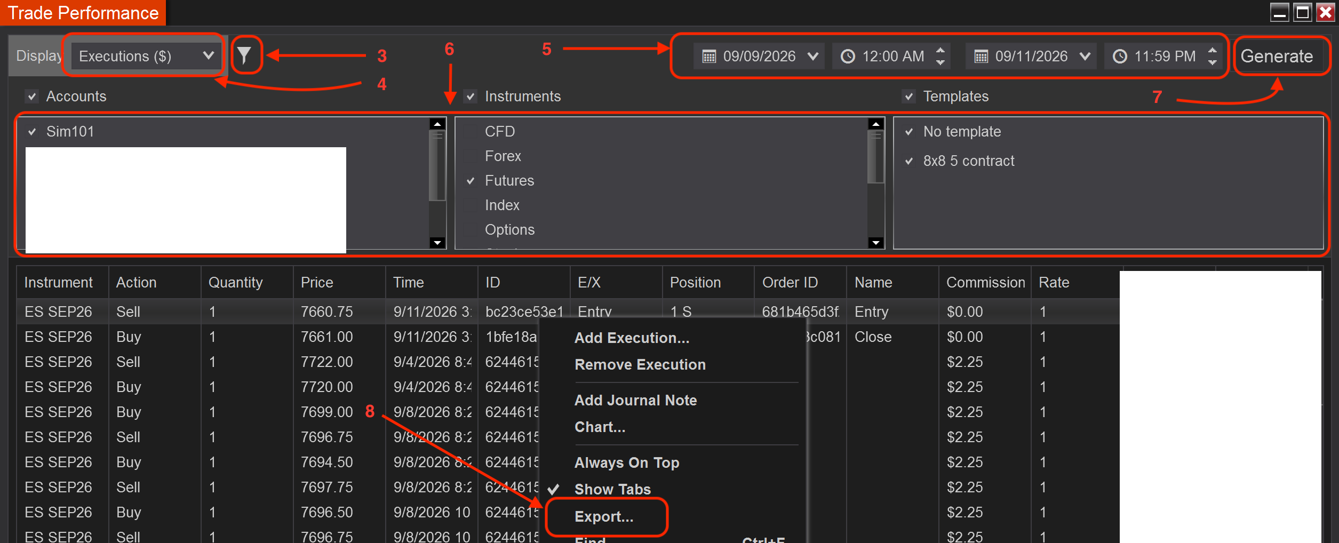Uncheck the Sim101 account

pos(32,132)
